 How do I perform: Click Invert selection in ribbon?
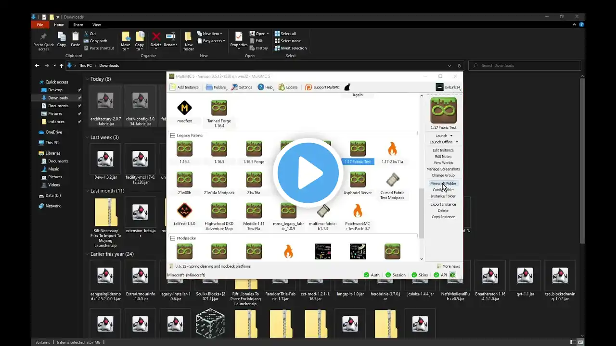tap(291, 48)
